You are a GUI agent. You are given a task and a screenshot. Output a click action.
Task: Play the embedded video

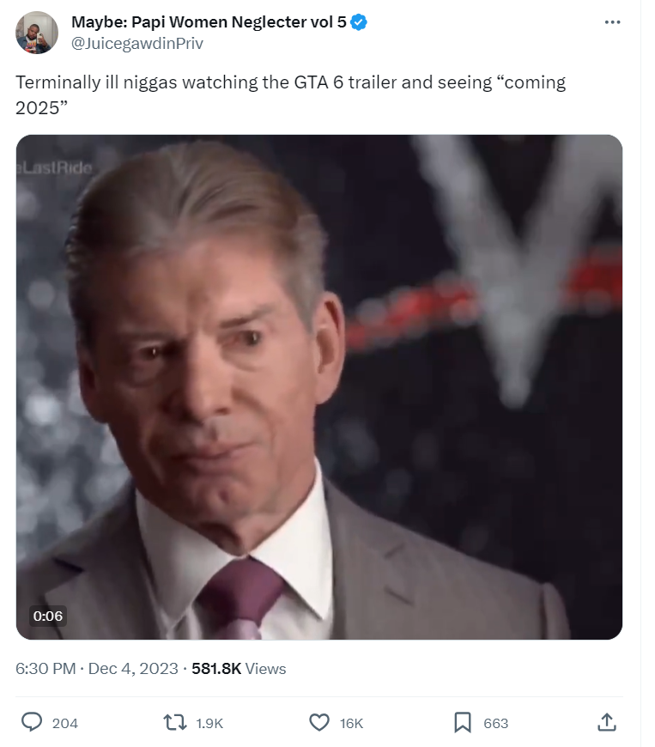tap(319, 387)
